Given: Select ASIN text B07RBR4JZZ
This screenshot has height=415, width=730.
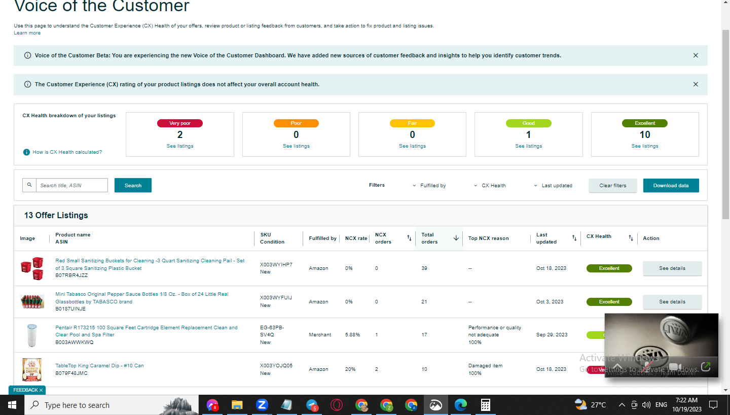Looking at the screenshot, I should (x=71, y=275).
